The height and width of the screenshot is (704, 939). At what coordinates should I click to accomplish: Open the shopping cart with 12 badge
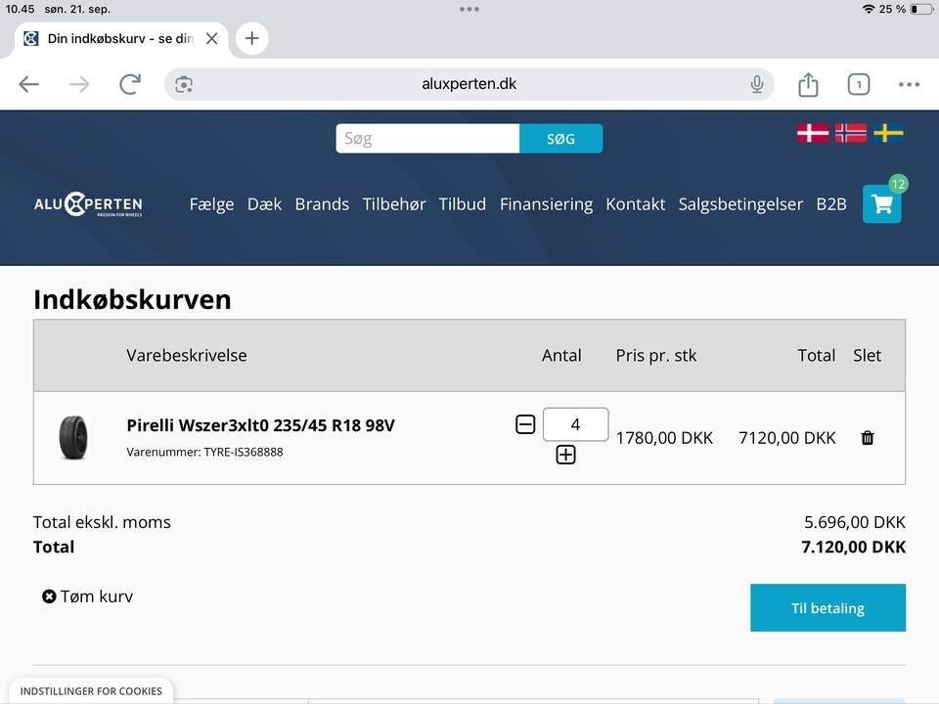[882, 203]
